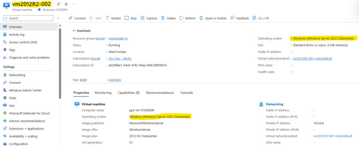Viewport: 359px width, 146px height.
Task: Open the Feedback option
Action: point(239,18)
